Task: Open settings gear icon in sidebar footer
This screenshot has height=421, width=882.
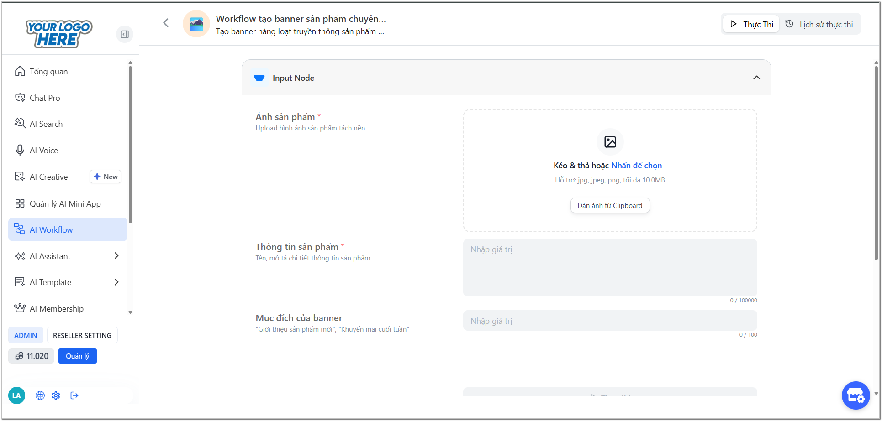Action: [56, 395]
